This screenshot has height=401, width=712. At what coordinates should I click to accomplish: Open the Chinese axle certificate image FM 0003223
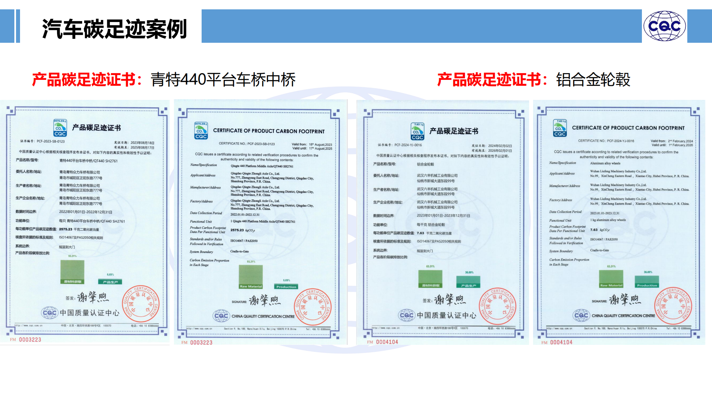click(x=85, y=222)
